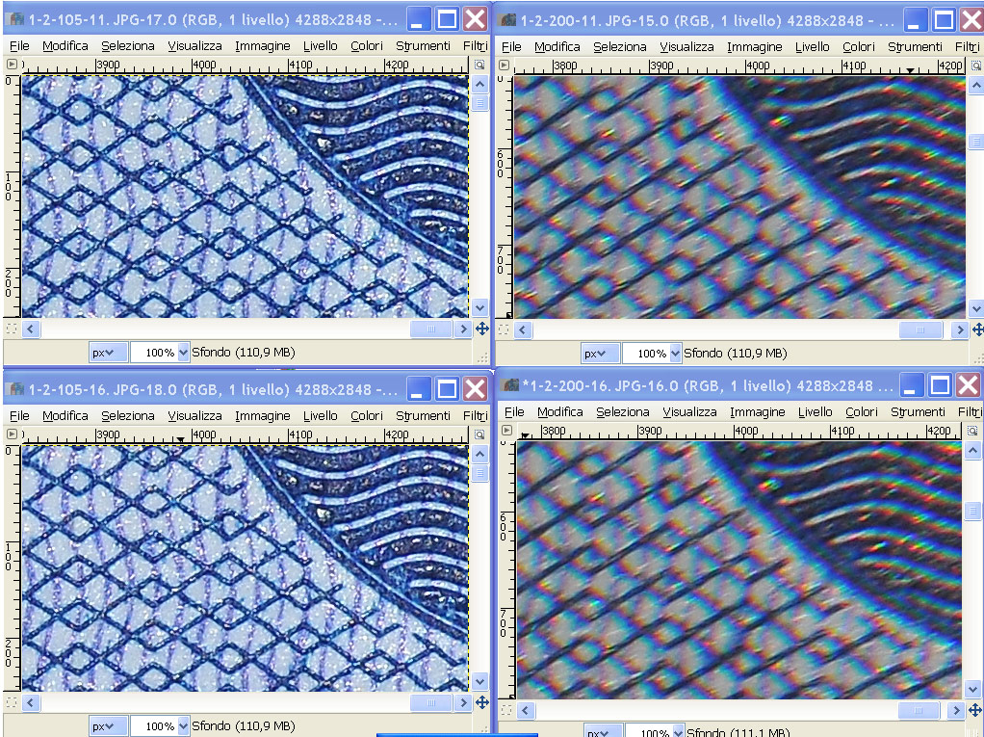Click Sfondo (110,9 MB) status in 1-2-105-11.JPG window
The image size is (984, 737).
[x=244, y=353]
